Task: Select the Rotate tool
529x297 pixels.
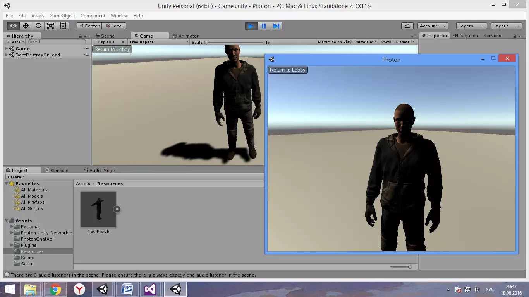Action: [38, 26]
